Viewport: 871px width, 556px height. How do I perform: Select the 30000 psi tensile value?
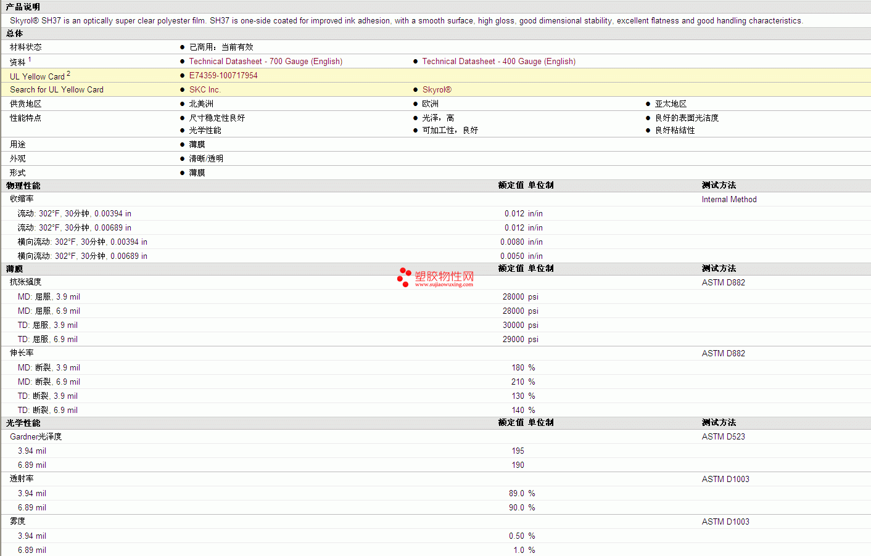coord(520,325)
